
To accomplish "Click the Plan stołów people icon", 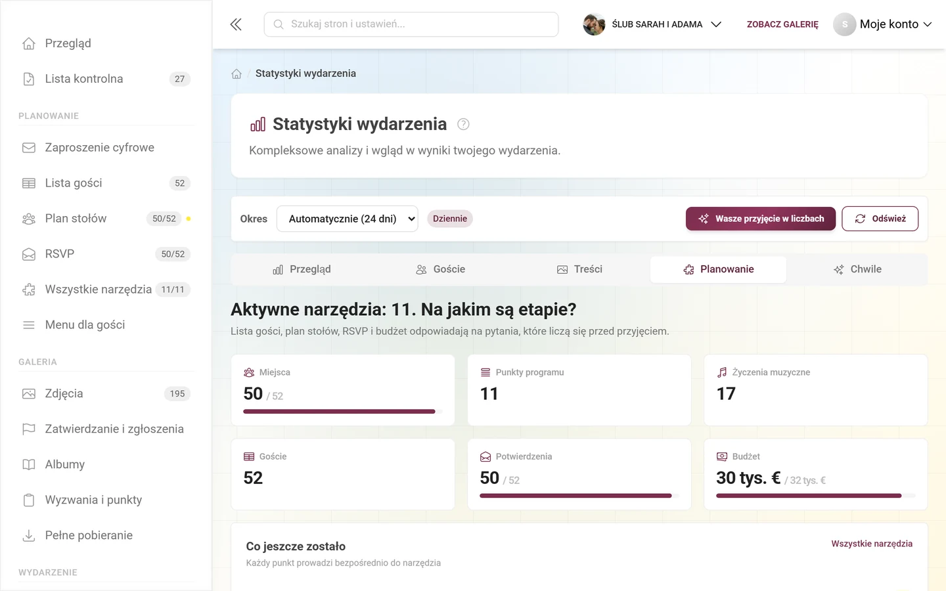I will point(29,219).
